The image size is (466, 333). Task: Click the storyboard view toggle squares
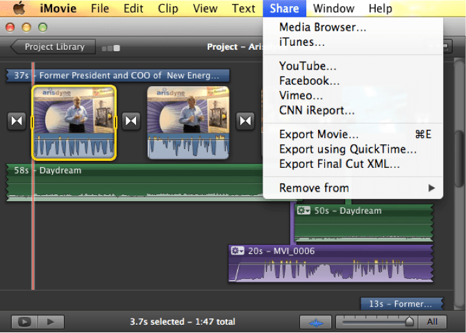click(x=111, y=48)
